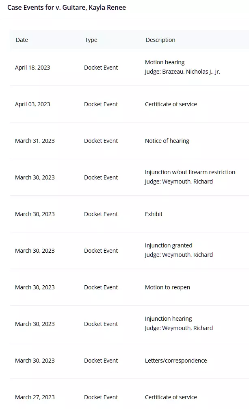
Task: Click Judge: Brazeau, Nicholas J., Jr. text
Action: [x=182, y=72]
